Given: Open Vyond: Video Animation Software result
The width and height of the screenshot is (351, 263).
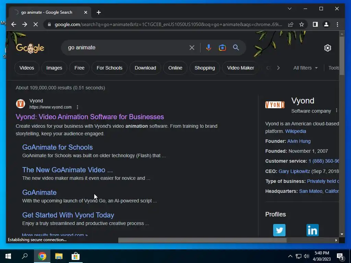Looking at the screenshot, I should (90, 117).
